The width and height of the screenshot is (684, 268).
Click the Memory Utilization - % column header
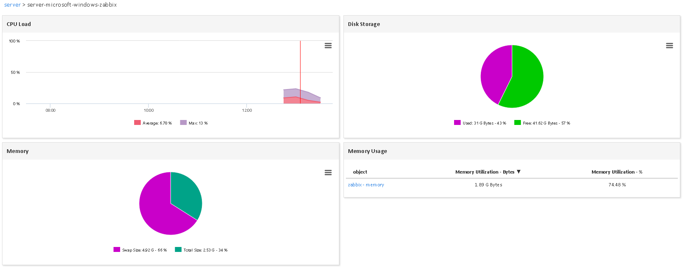[x=617, y=172]
